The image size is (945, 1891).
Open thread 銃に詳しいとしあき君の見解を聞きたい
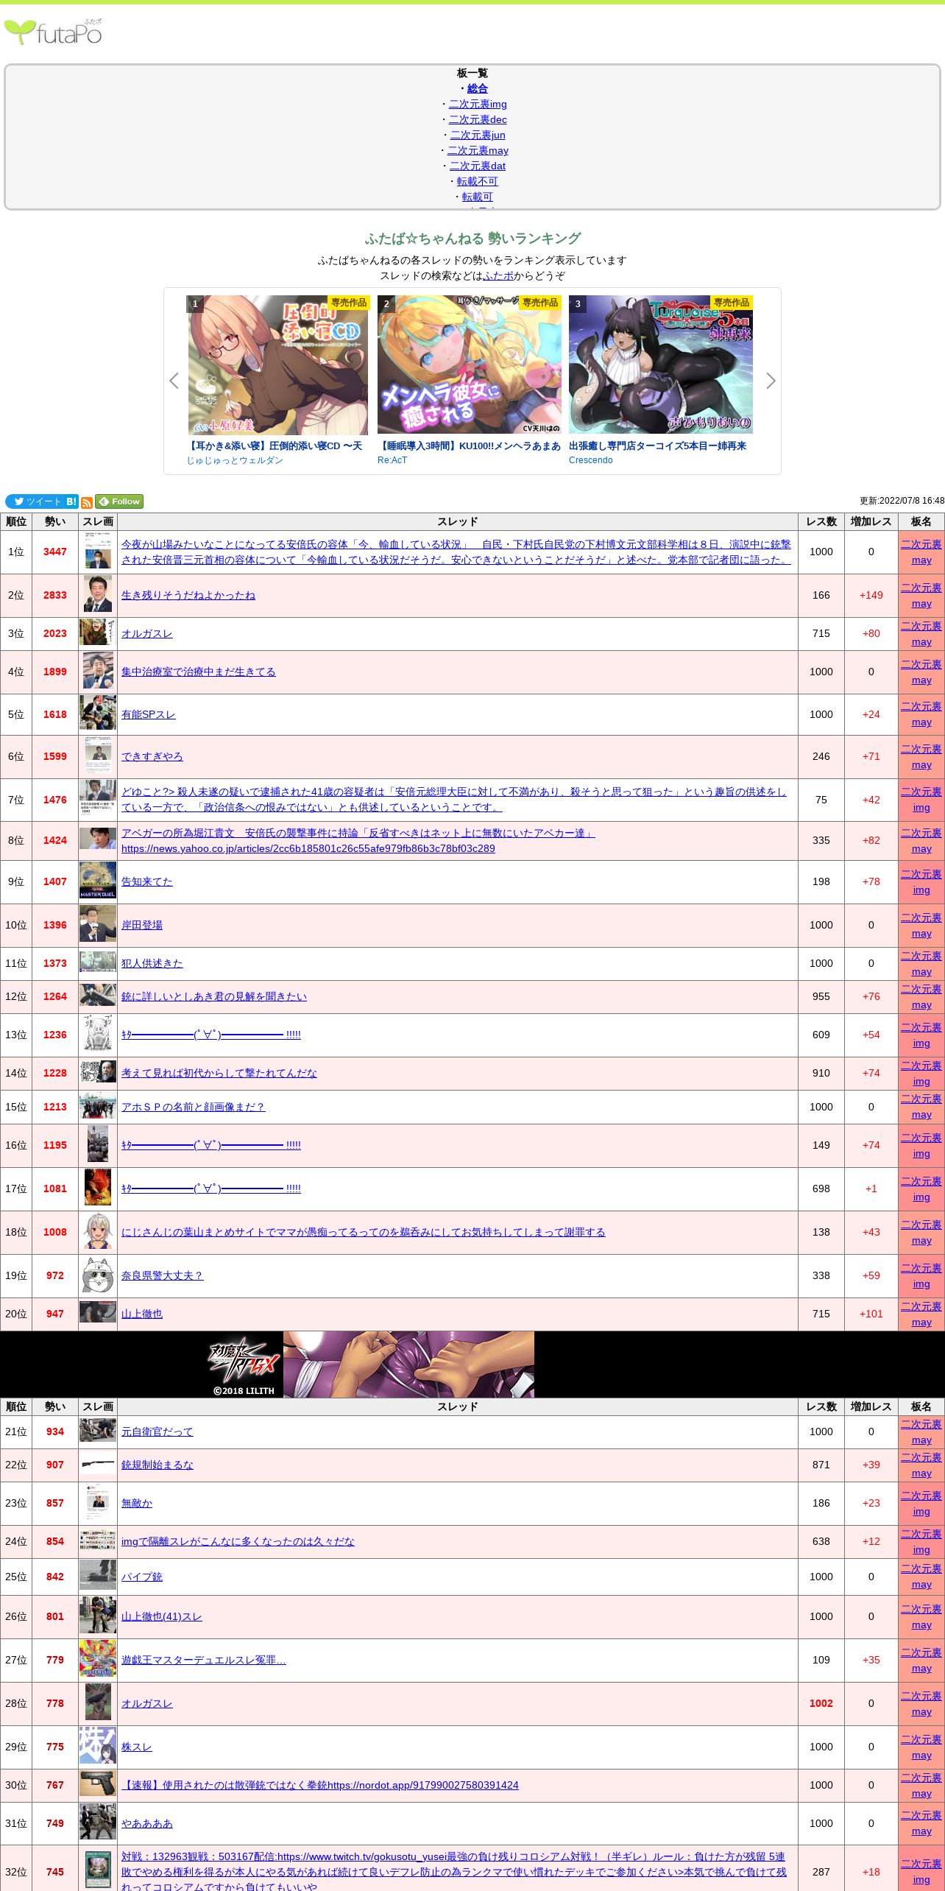coord(214,996)
